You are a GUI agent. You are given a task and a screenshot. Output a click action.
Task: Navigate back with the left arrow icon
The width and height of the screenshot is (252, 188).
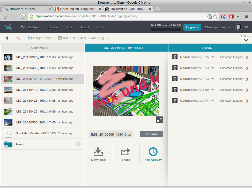click(x=6, y=38)
